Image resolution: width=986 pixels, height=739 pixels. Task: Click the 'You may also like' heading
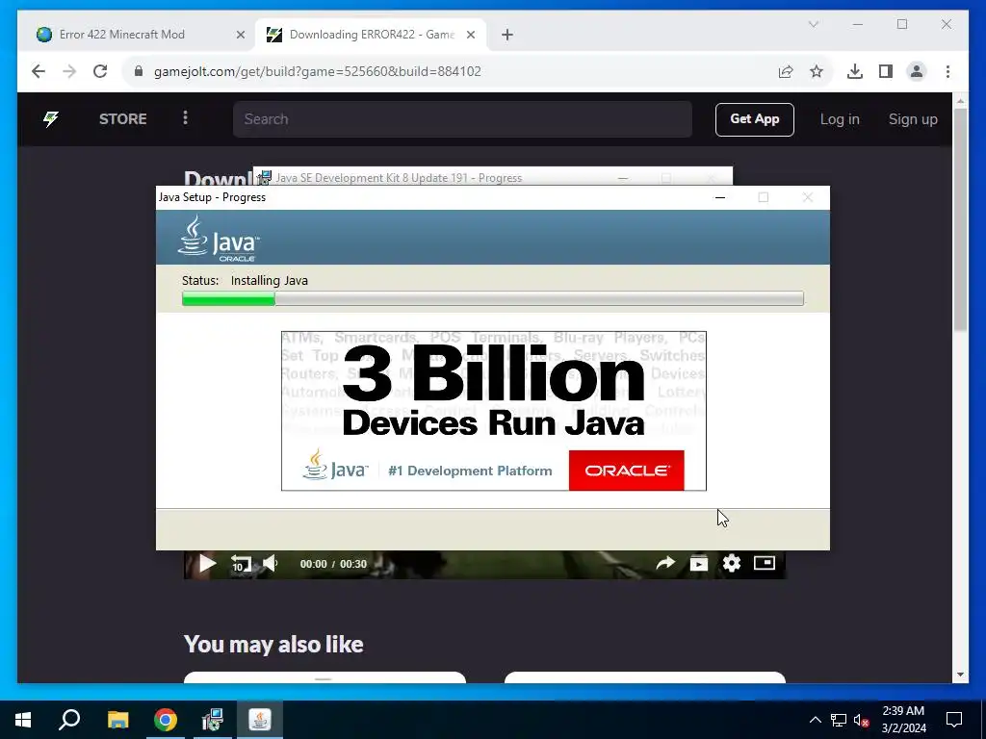[x=273, y=644]
